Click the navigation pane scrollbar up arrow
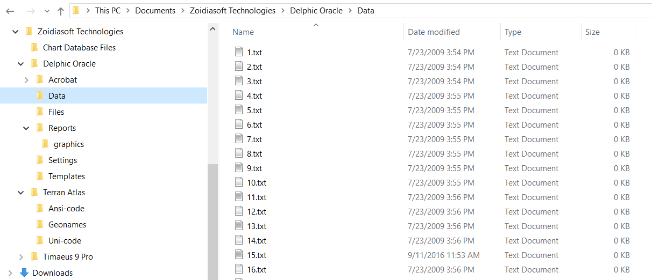The width and height of the screenshot is (652, 280). pos(213,29)
